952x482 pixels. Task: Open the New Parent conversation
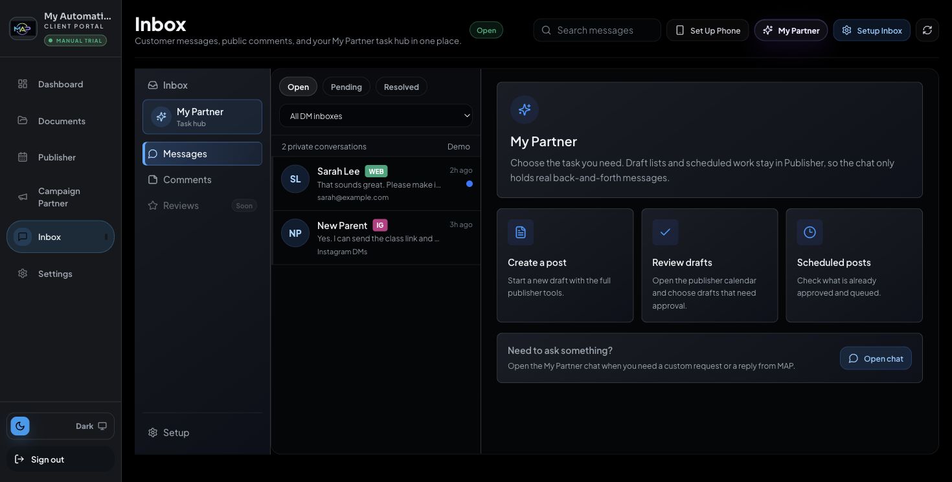point(376,237)
